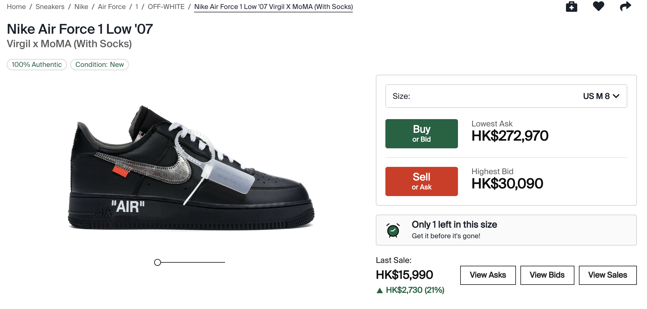Navigate to the Sneakers breadcrumb link
The height and width of the screenshot is (309, 647).
tap(50, 7)
